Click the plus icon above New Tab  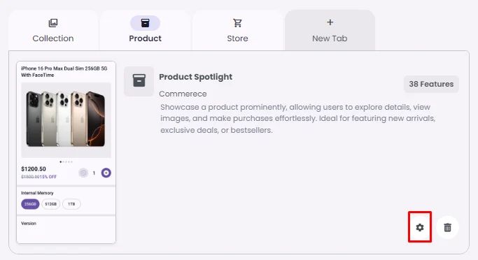pyautogui.click(x=330, y=22)
